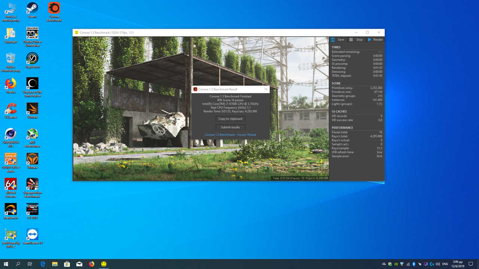
Task: Open the RealBench desktop icon
Action: tap(10, 211)
